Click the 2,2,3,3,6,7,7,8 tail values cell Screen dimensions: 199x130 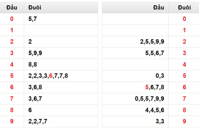pyautogui.click(x=61, y=76)
